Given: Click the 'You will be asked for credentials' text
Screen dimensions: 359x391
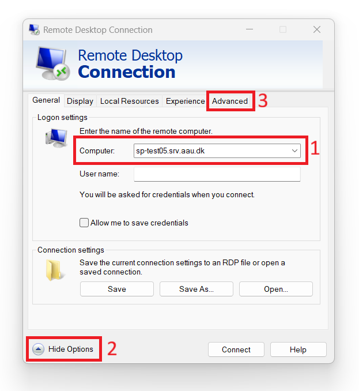Looking at the screenshot, I should pos(167,194).
